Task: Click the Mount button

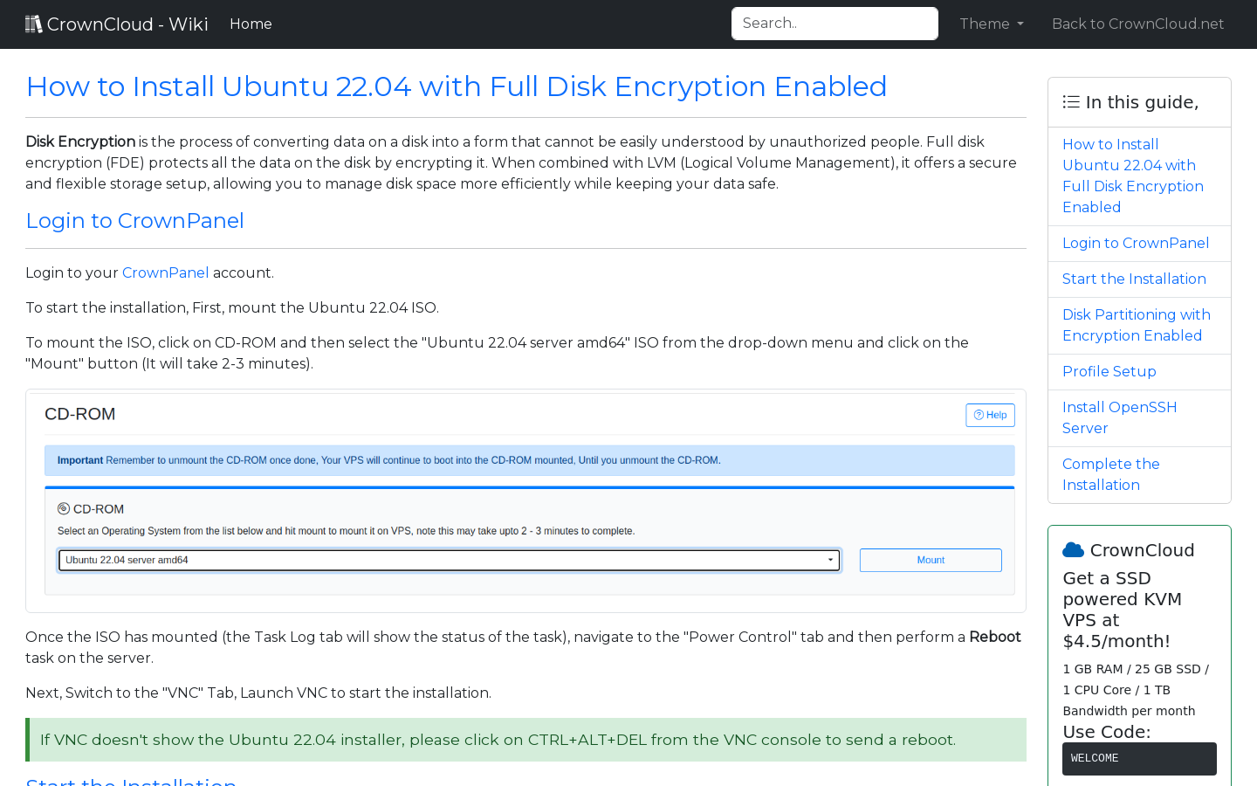Action: pyautogui.click(x=930, y=560)
